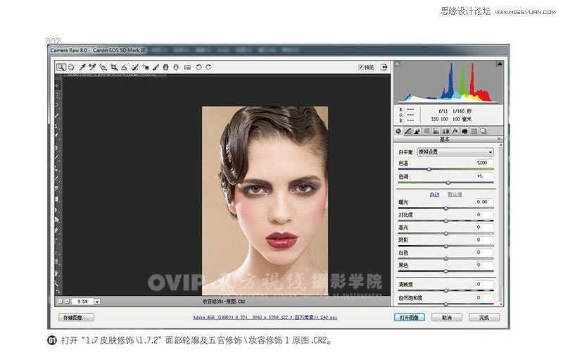Click the 阴影 shadows slider handle
Image resolution: width=563 pixels, height=355 pixels.
coord(446,246)
